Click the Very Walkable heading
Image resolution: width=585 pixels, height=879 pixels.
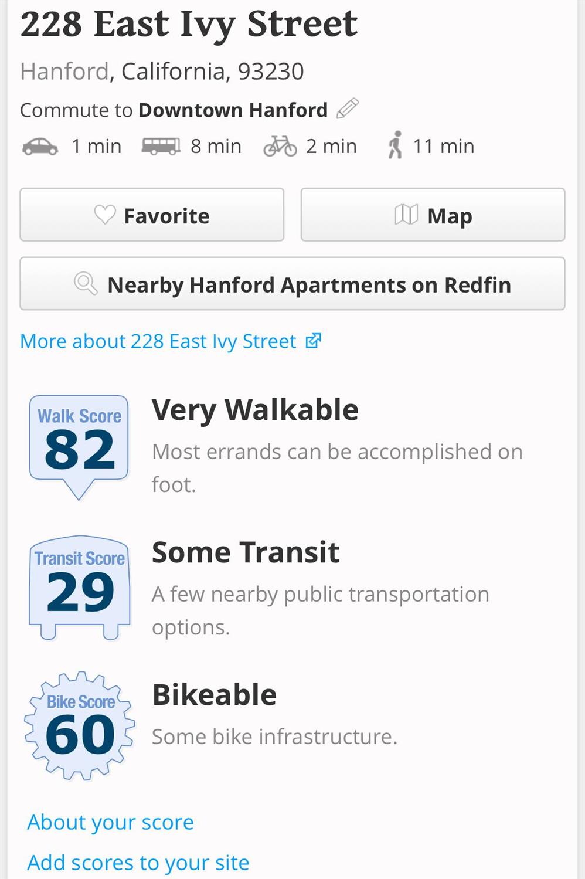pos(255,410)
